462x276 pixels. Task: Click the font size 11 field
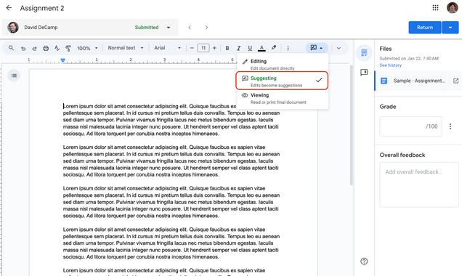click(x=203, y=48)
